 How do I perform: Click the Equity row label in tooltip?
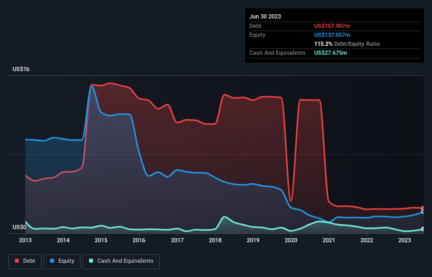click(257, 35)
